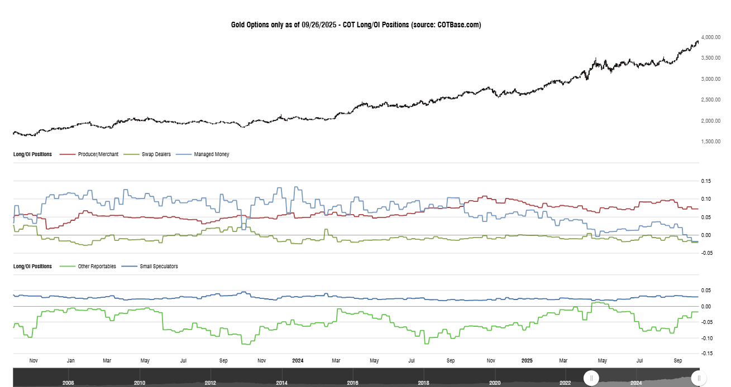The image size is (731, 387).
Task: Open the COTBase.com source link
Action: pyautogui.click(x=458, y=25)
